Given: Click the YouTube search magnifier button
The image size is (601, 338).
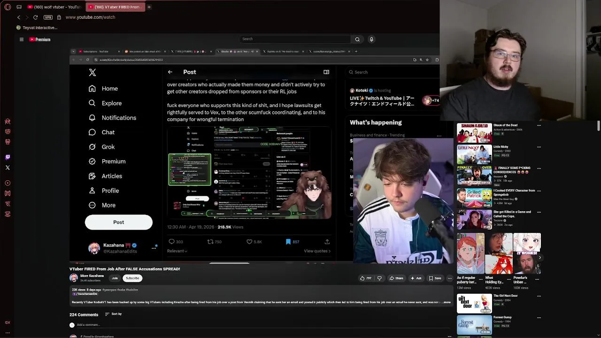Looking at the screenshot, I should [x=357, y=39].
